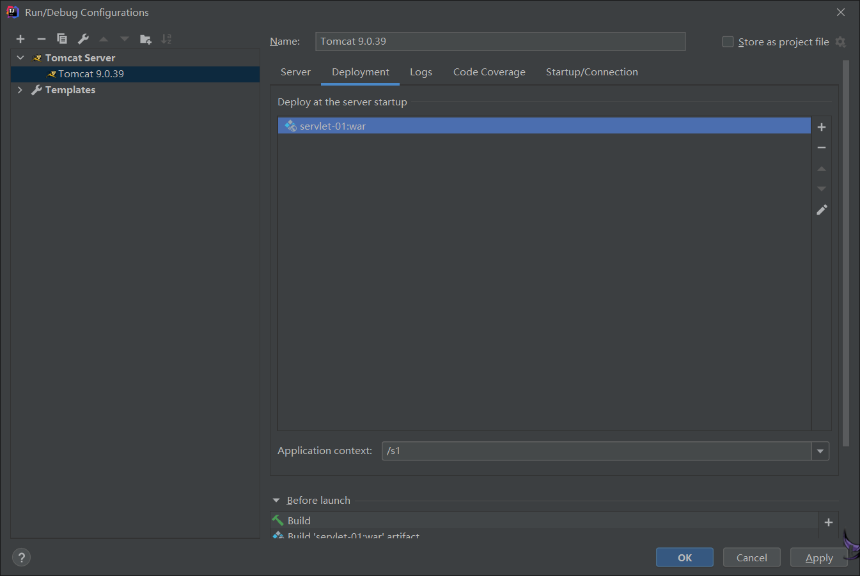Edit artifact pencil icon
Screen dimensions: 860x576
tap(822, 209)
